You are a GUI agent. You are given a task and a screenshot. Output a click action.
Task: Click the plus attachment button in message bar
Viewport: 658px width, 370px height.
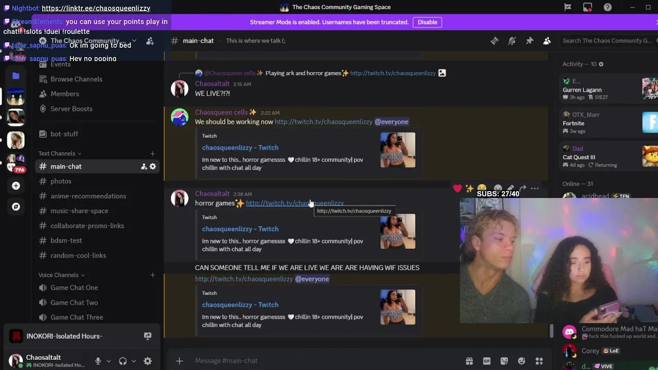[x=179, y=361]
